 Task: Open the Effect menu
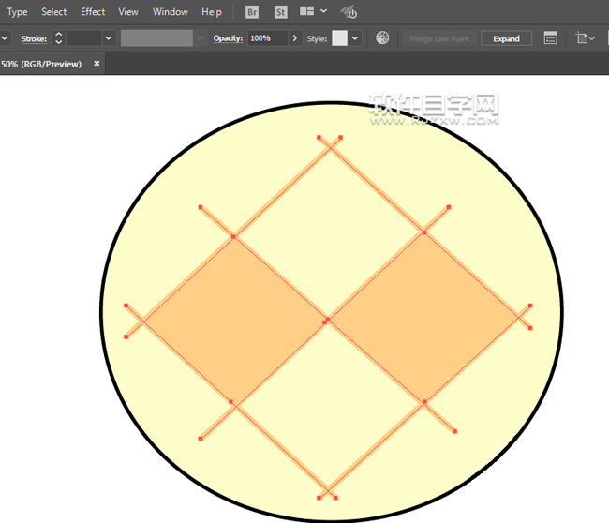[x=93, y=12]
